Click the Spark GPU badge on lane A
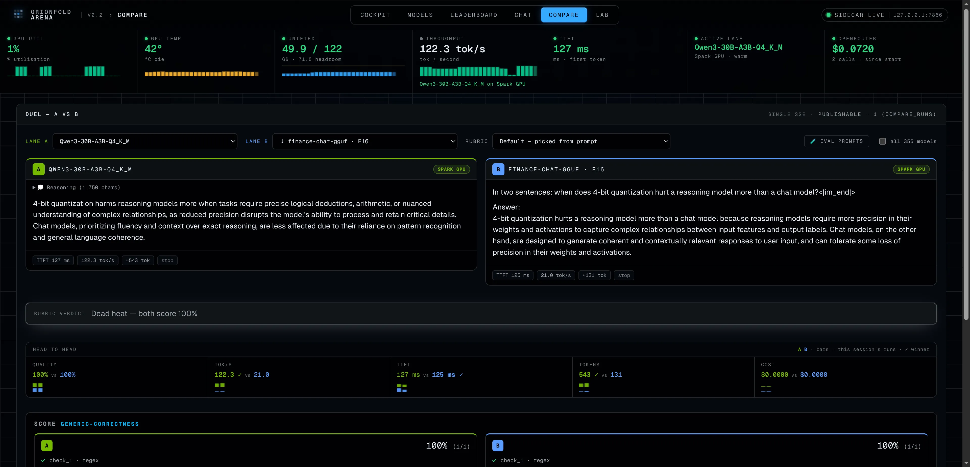Screen dimensions: 970x467 pyautogui.click(x=451, y=170)
